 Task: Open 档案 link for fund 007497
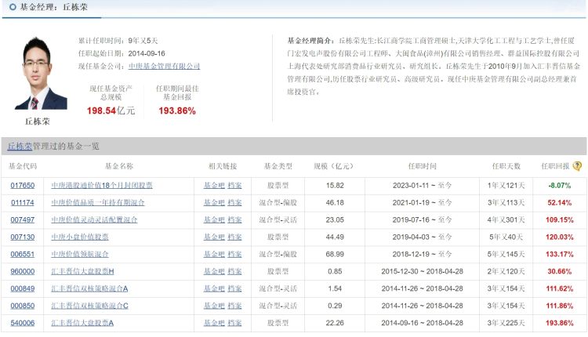tap(234, 220)
